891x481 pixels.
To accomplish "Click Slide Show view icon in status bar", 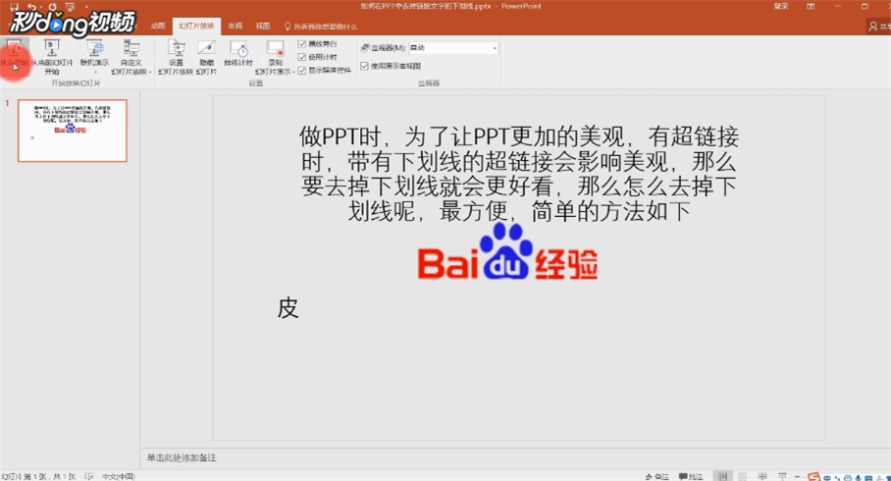I will click(782, 476).
